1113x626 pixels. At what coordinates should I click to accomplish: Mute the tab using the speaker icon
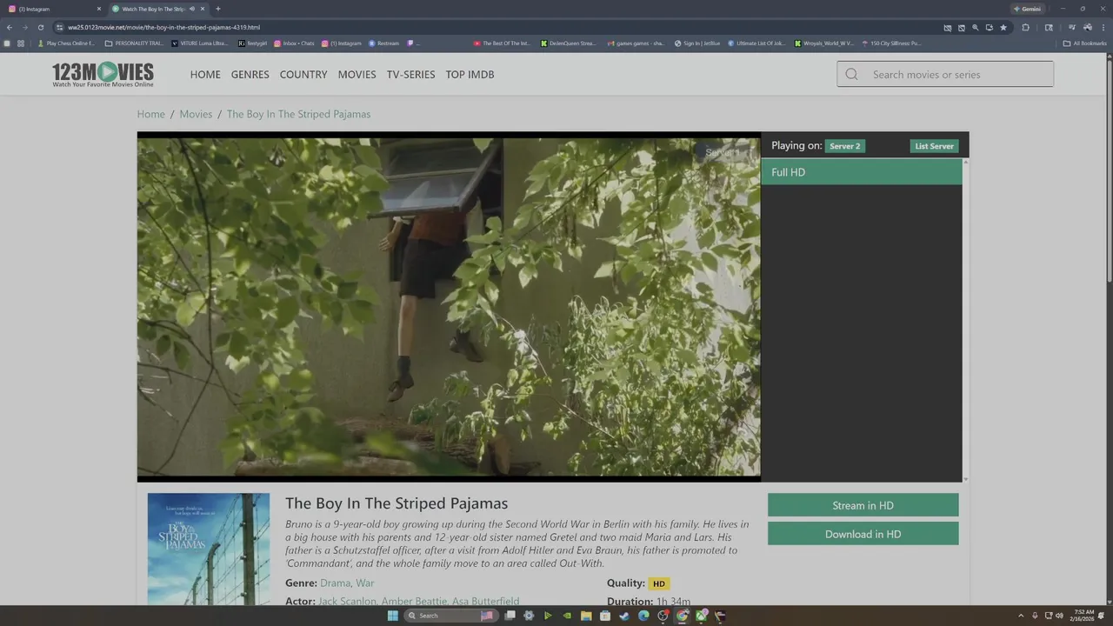[192, 9]
